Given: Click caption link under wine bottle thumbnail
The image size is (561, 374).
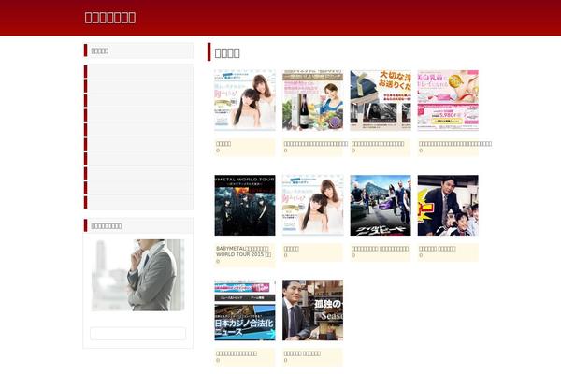Looking at the screenshot, I should (x=316, y=143).
